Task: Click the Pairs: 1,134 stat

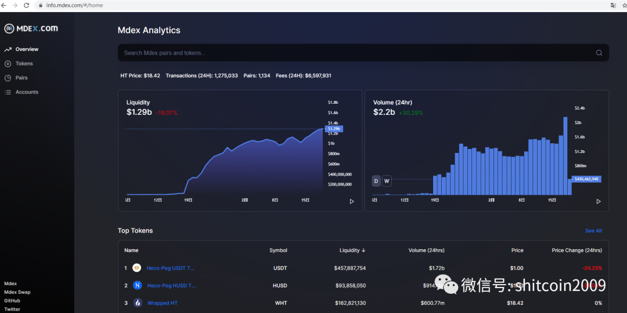Action: click(257, 75)
